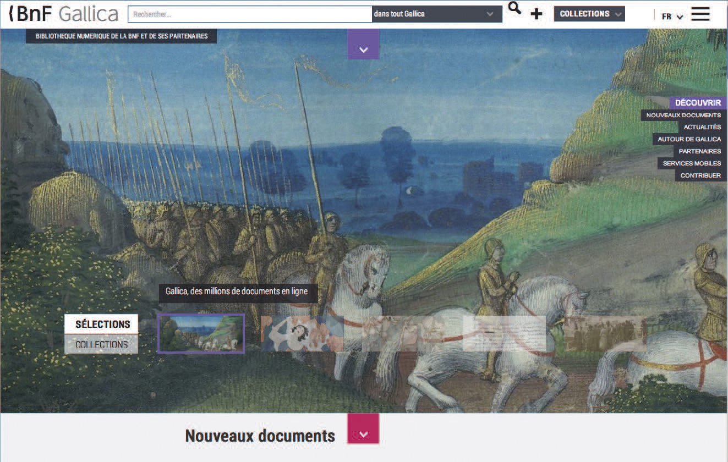Screen dimensions: 728x462
Task: Click into the Rechercher search field
Action: pos(250,14)
